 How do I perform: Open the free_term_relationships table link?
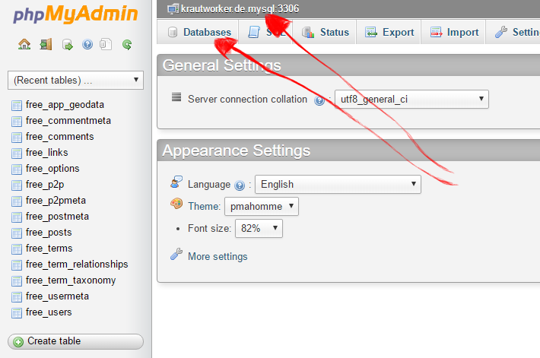pos(77,265)
